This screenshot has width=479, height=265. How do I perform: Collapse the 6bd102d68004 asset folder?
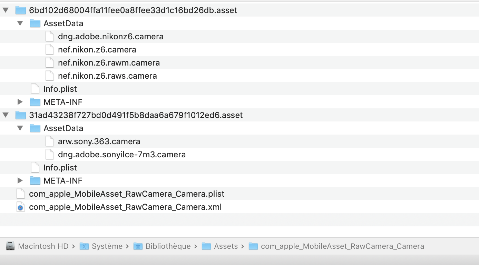point(6,10)
